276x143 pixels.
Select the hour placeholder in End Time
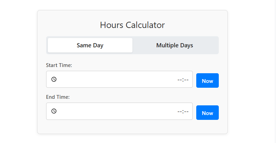[180, 112]
